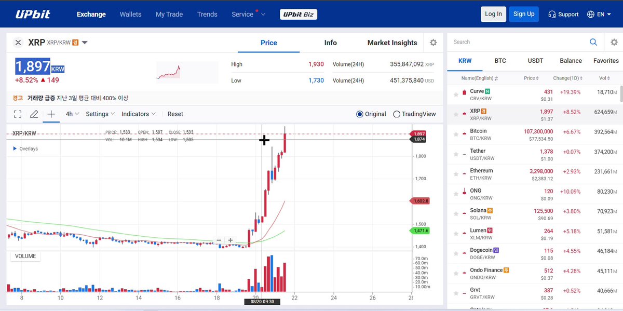This screenshot has height=311, width=623.
Task: Close the XRP chart with the X icon
Action: coord(18,43)
